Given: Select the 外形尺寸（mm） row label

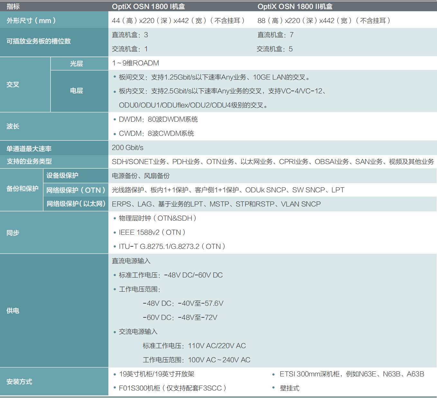Looking at the screenshot, I should pyautogui.click(x=32, y=21).
